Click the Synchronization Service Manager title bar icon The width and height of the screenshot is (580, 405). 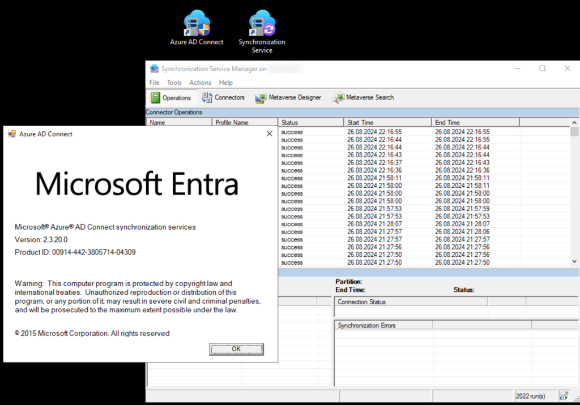[x=154, y=69]
